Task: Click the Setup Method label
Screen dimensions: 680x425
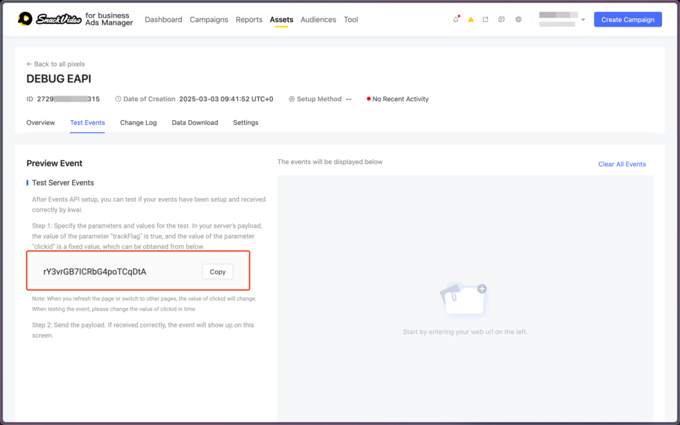Action: point(319,100)
